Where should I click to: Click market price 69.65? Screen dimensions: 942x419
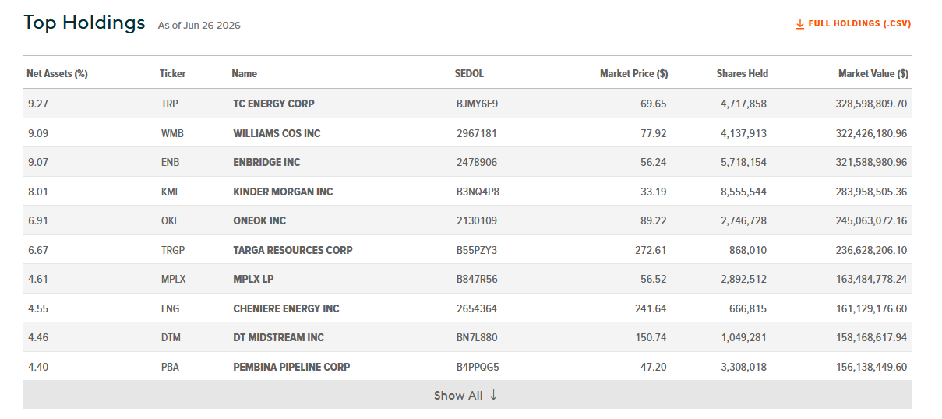coord(653,104)
